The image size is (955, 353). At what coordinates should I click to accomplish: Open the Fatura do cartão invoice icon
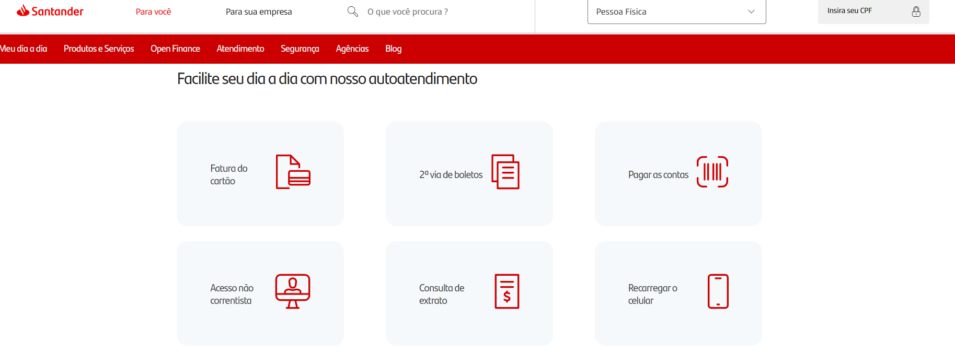(293, 172)
